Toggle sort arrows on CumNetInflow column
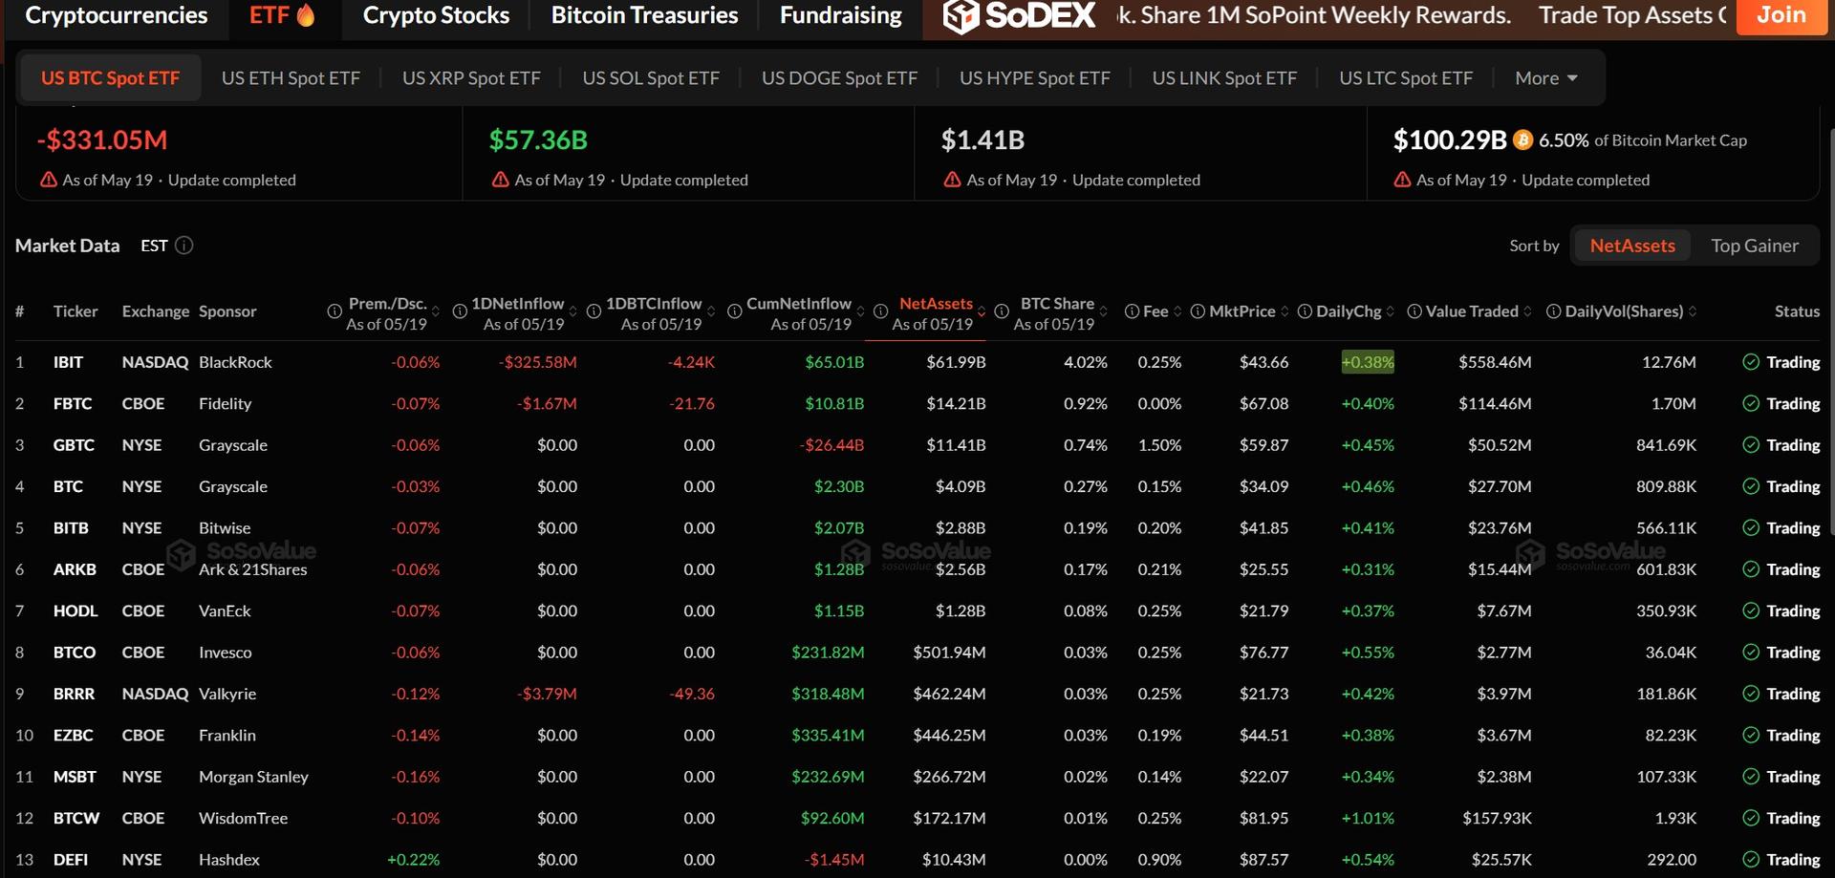The image size is (1835, 878). 861,311
